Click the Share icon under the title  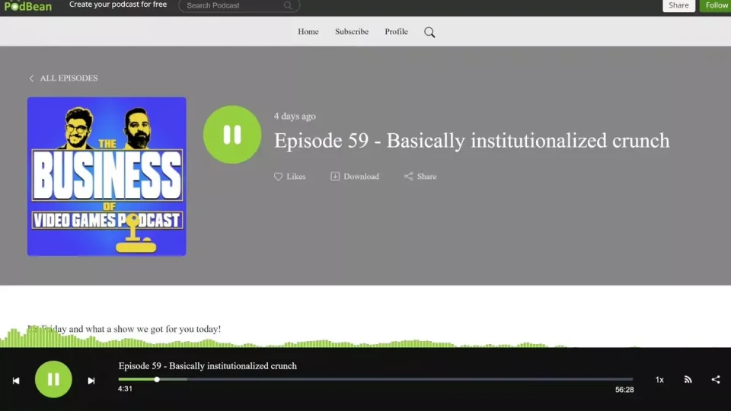[x=408, y=176]
